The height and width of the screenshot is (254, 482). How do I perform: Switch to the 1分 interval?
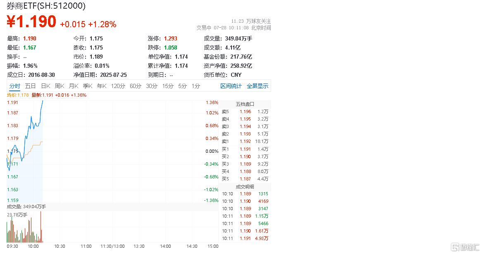[196, 86]
